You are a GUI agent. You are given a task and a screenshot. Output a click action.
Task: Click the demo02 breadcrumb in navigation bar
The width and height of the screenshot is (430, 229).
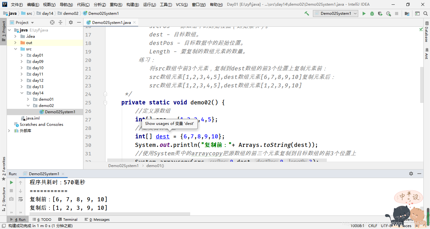(68, 14)
